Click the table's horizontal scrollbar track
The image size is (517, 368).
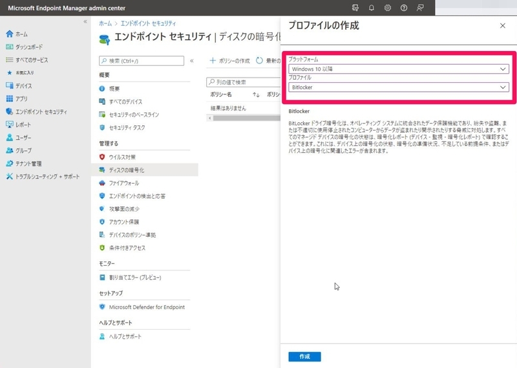pyautogui.click(x=247, y=118)
